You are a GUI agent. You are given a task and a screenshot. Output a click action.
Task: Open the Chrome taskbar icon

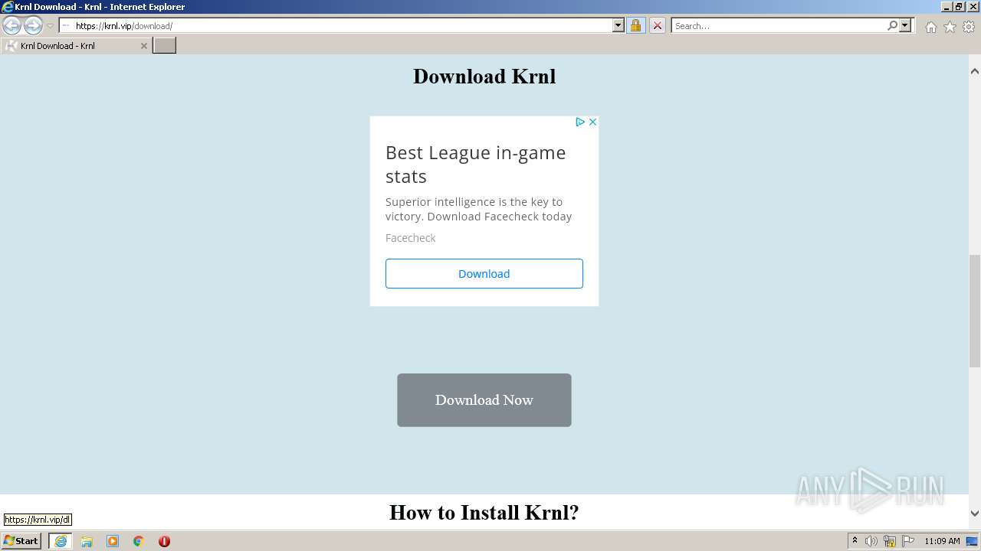pos(139,541)
